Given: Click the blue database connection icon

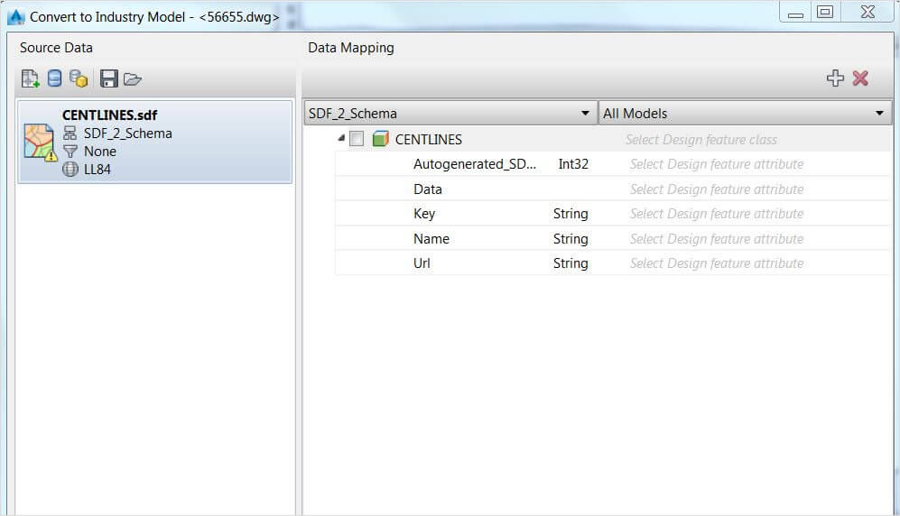Looking at the screenshot, I should coord(54,79).
